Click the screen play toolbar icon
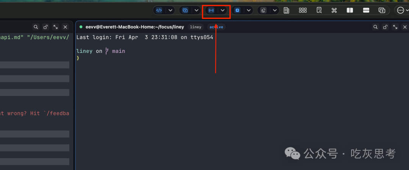 coord(185,11)
